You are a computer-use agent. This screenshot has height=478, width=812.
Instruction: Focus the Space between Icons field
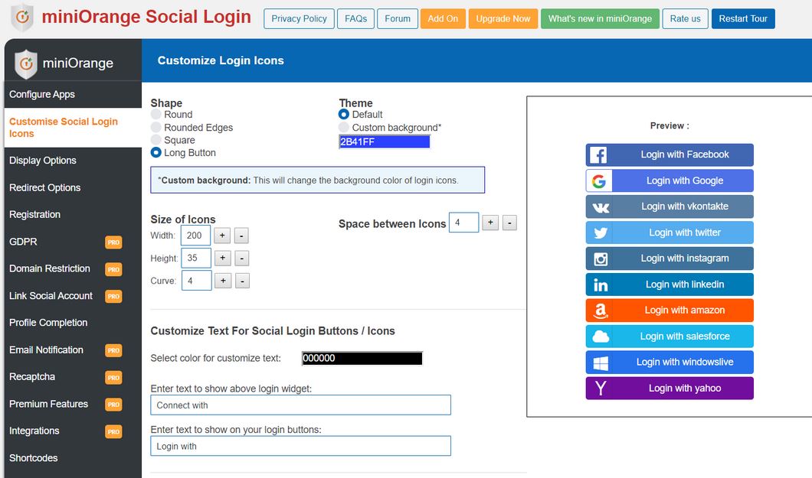463,223
